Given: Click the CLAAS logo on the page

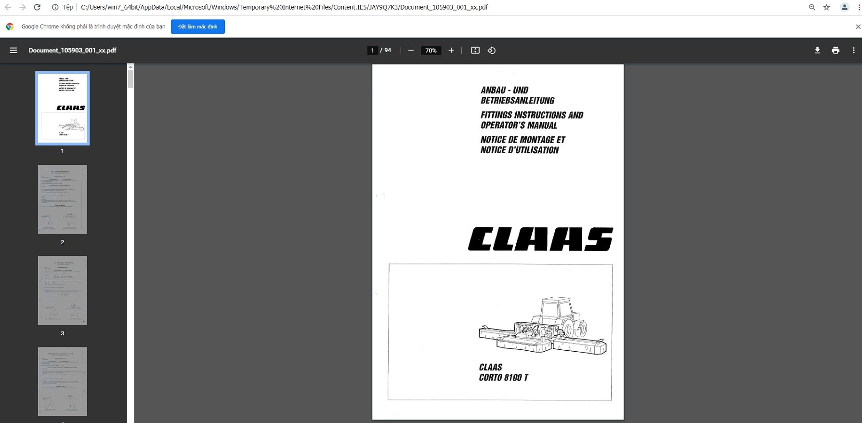Looking at the screenshot, I should (x=540, y=239).
